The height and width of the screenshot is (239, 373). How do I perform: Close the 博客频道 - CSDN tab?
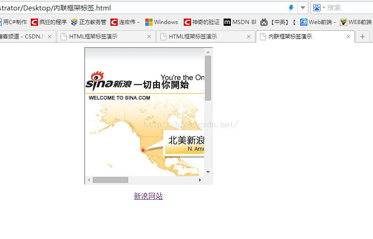coord(49,36)
